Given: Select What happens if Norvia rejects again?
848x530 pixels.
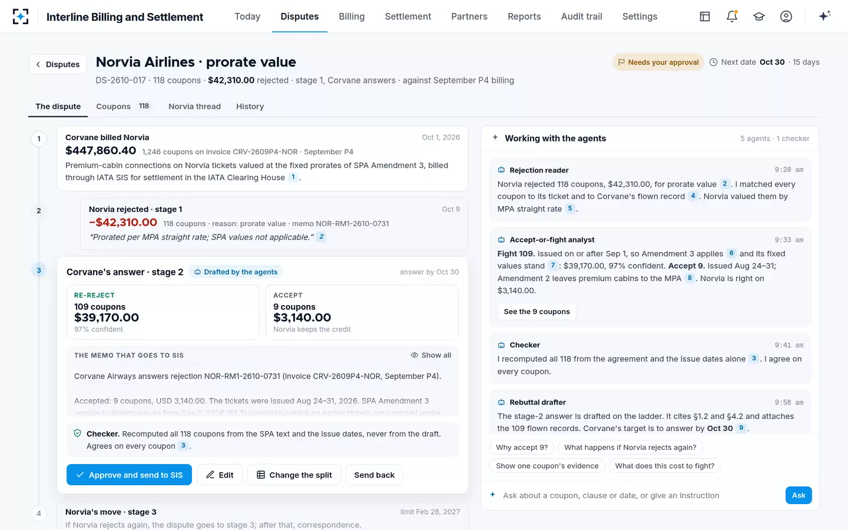Looking at the screenshot, I should (630, 448).
